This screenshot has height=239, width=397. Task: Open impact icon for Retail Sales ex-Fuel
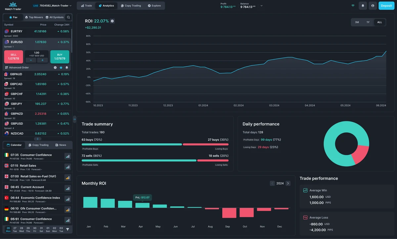67,178
